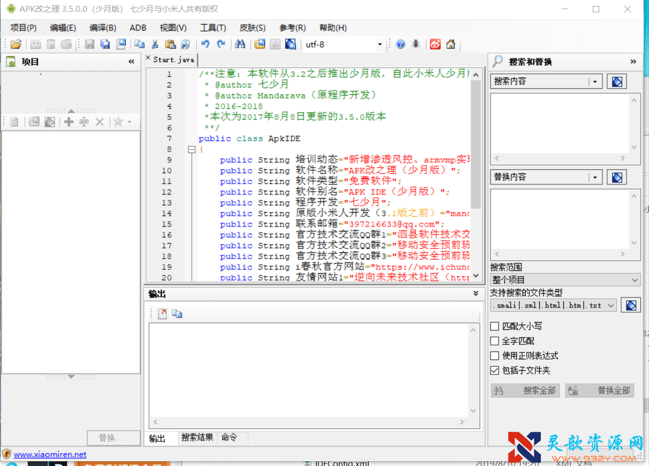Screen dimensions: 649x466
Task: Collapse the 项目 panel with double chevron
Action: 131,62
